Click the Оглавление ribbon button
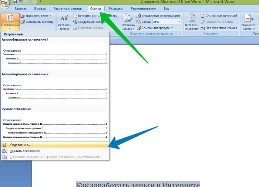This screenshot has height=187, width=259. 10,22
